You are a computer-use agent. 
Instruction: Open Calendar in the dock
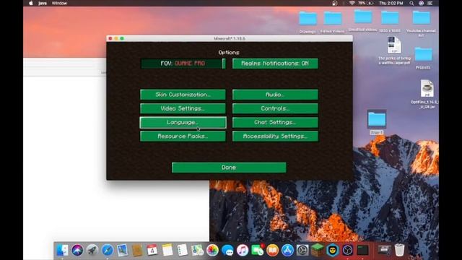click(152, 251)
